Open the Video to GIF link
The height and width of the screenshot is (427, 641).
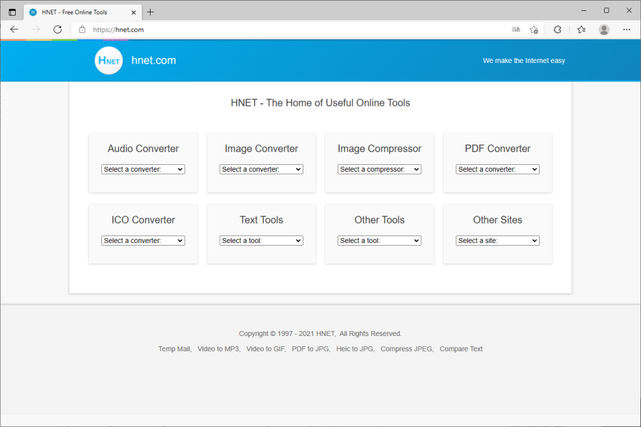(265, 349)
